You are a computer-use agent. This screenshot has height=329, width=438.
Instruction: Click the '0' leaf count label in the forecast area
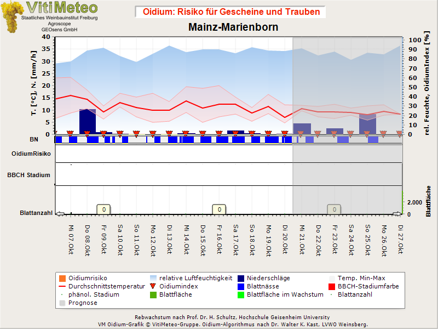334,209
